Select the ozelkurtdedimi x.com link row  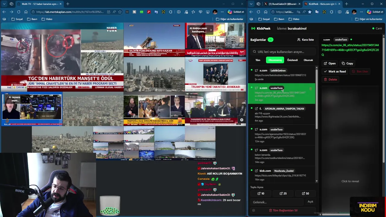[x=282, y=156]
